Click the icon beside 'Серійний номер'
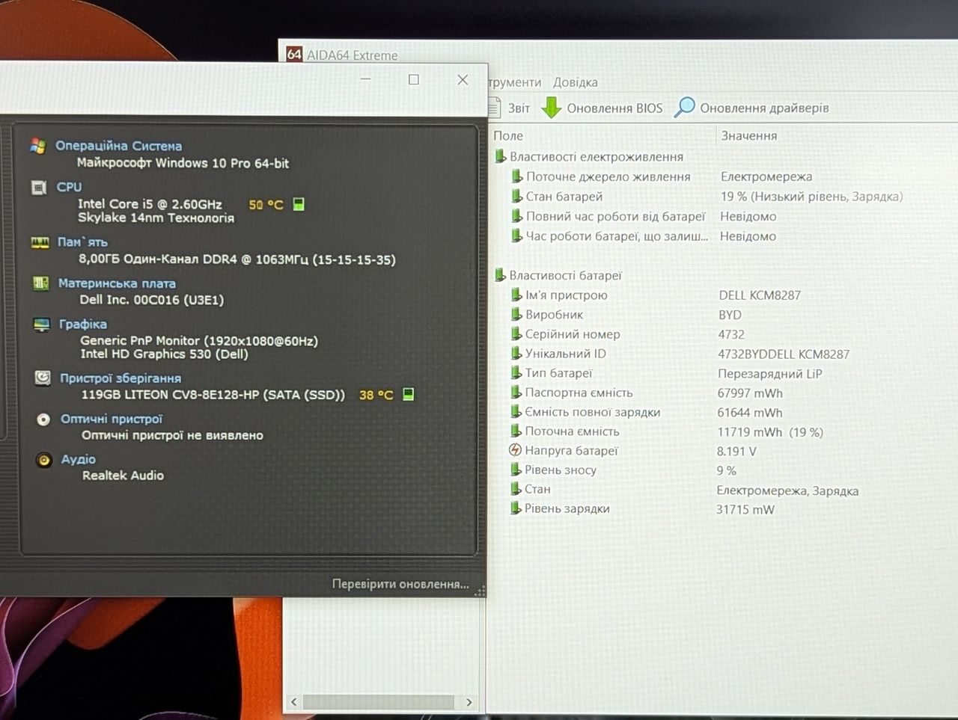958x720 pixels. click(x=516, y=333)
